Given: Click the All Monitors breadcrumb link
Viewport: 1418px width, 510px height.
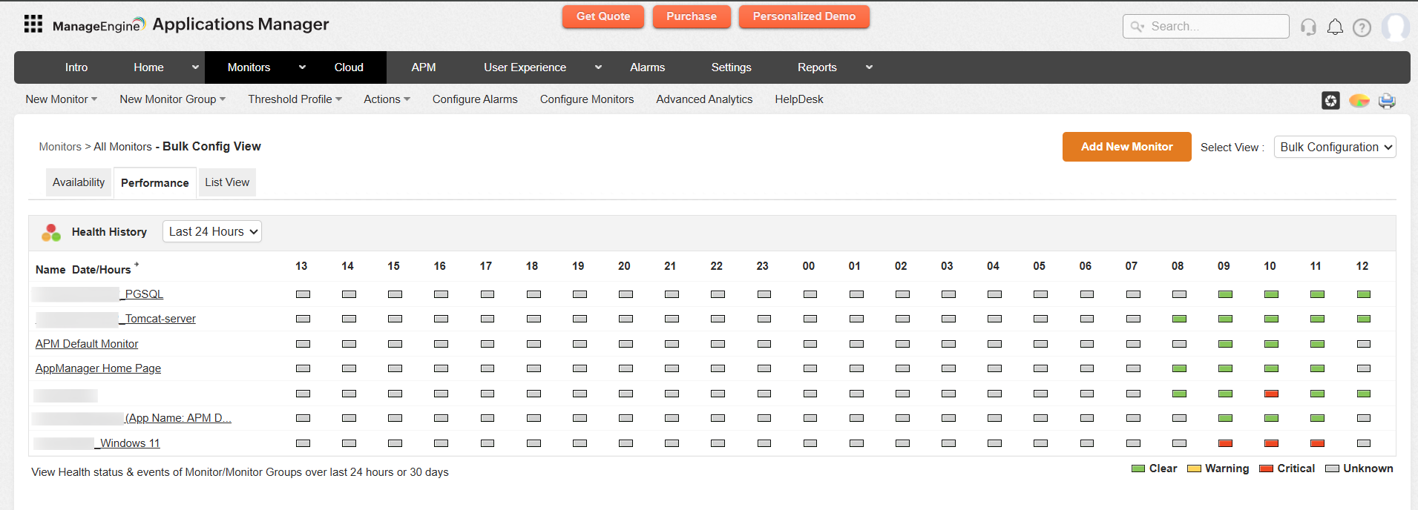Looking at the screenshot, I should [x=122, y=147].
